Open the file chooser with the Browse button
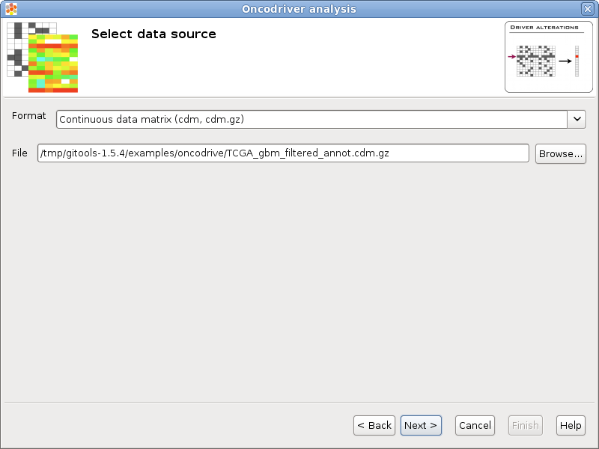This screenshot has height=449, width=599. click(x=560, y=153)
